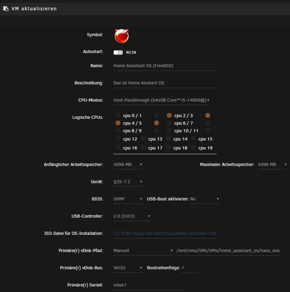Open the Anfänglicher Arbeitsspeicher dropdown

pos(128,165)
